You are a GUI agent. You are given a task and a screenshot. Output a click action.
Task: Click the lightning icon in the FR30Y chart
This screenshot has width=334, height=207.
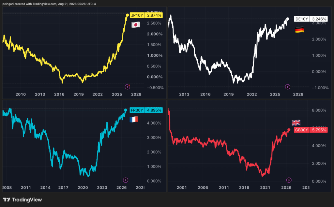pos(126,180)
